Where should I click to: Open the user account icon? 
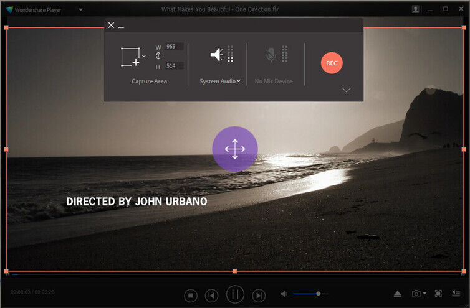pos(415,9)
